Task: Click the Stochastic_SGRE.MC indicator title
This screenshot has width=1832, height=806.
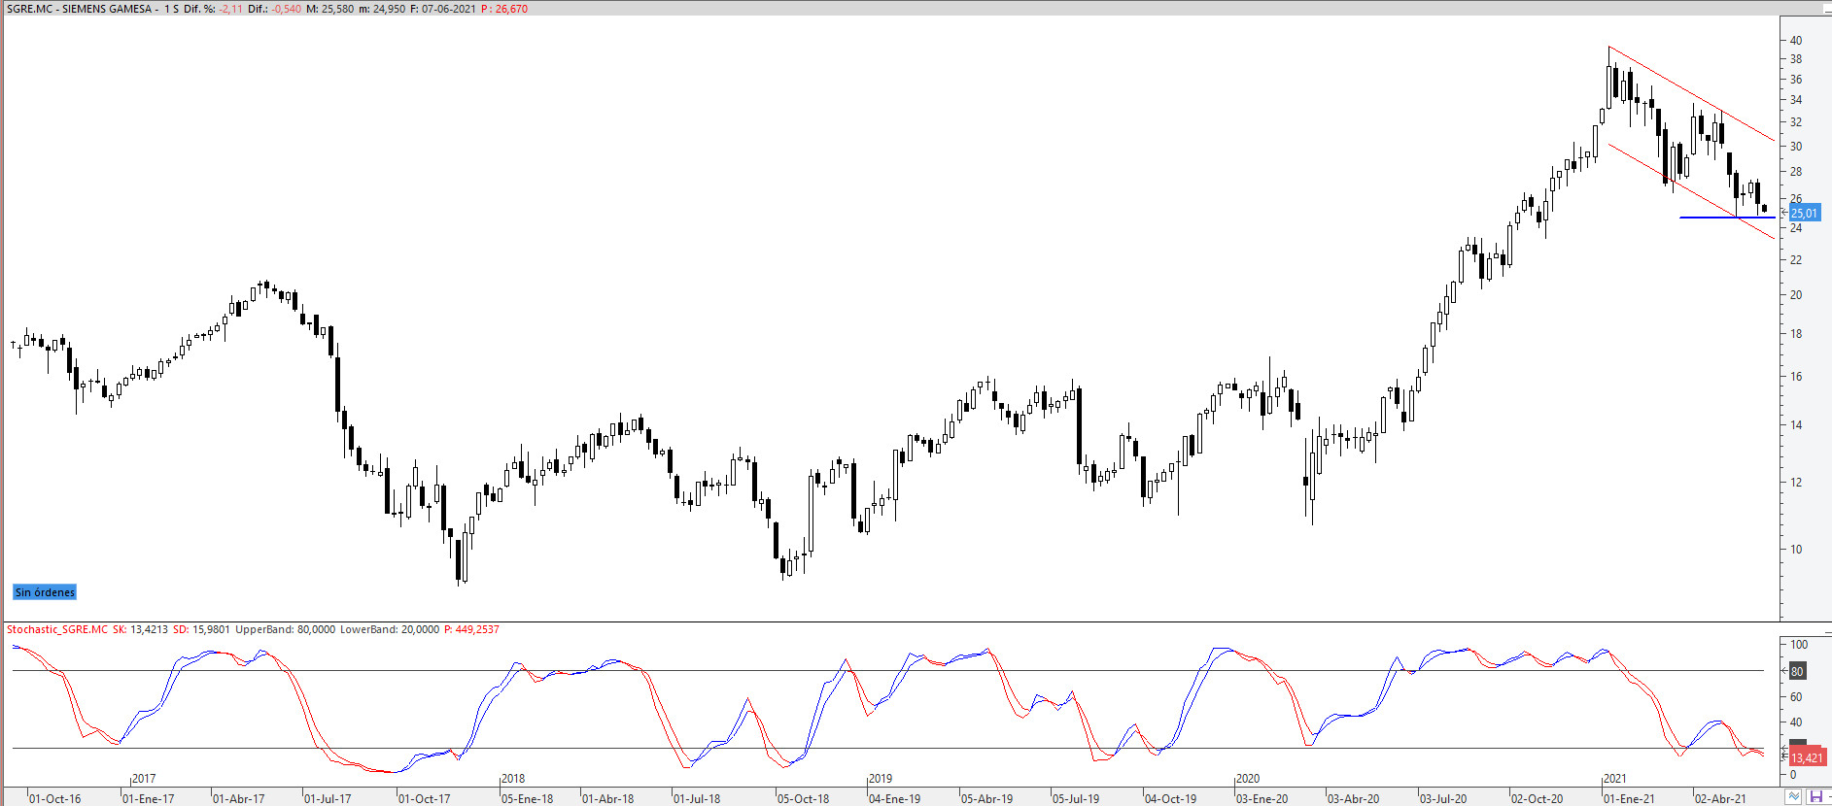Action: click(57, 629)
